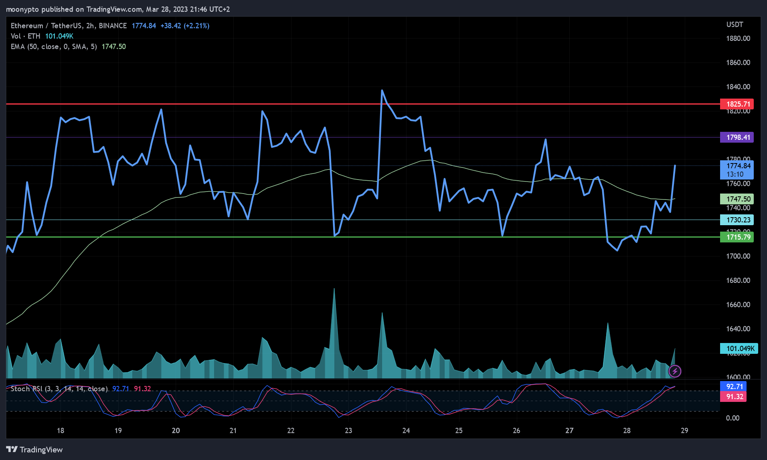Select the red 1825.71 price label
The height and width of the screenshot is (460, 767).
click(x=737, y=104)
